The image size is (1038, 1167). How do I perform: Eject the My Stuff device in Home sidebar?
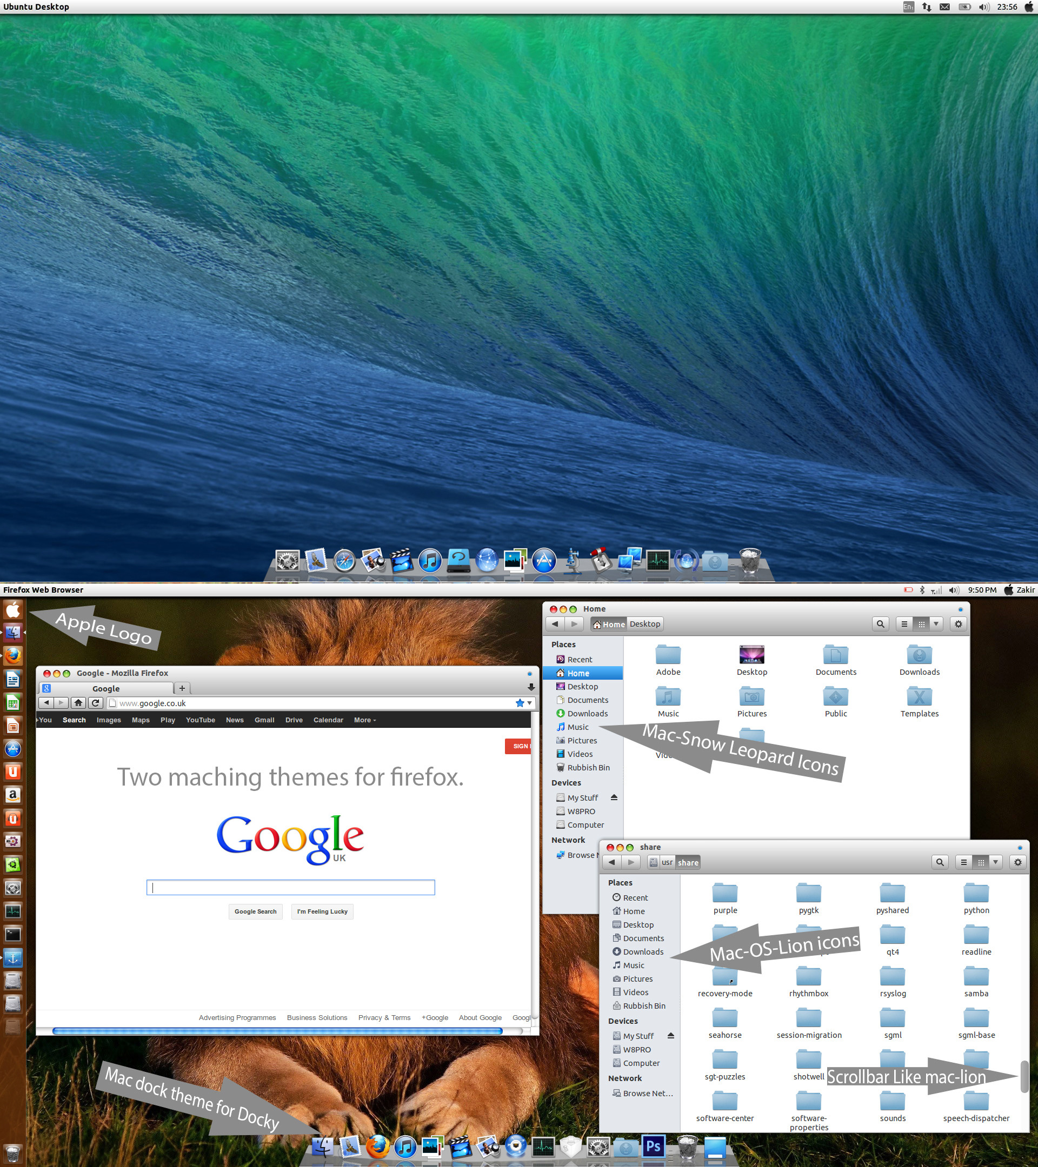point(614,797)
